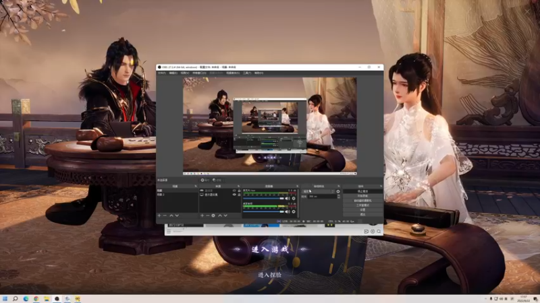Image resolution: width=540 pixels, height=303 pixels.
Task: Open source Filters button above the docks
Action: click(x=217, y=180)
